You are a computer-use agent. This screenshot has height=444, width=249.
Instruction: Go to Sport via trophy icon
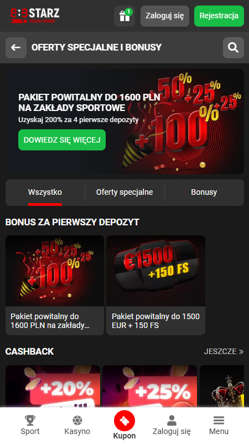click(x=30, y=421)
